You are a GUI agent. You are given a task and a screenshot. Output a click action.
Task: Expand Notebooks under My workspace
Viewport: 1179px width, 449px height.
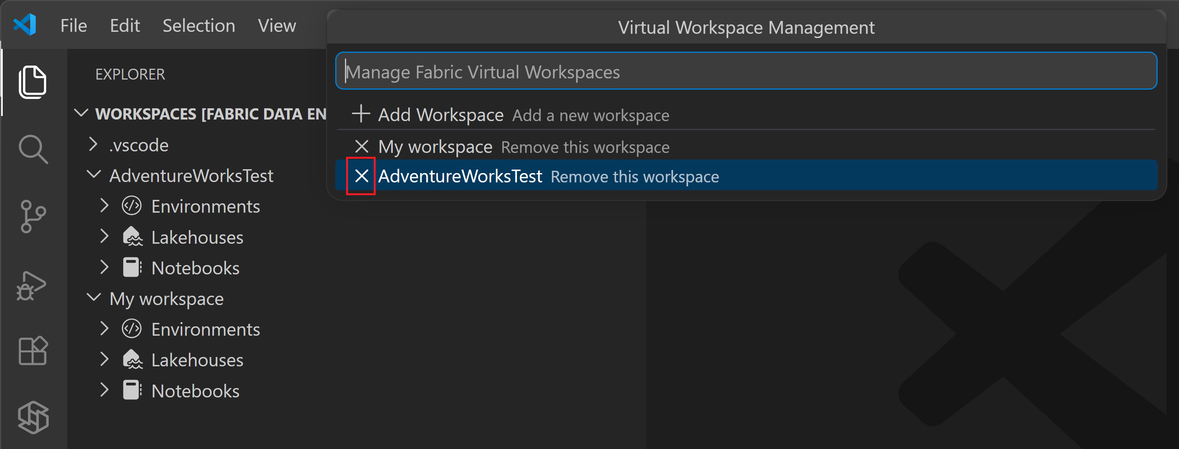point(105,390)
